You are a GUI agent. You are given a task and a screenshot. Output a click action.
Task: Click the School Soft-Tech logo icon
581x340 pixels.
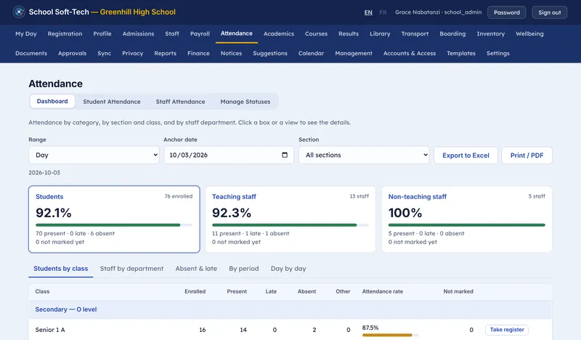[x=19, y=12]
